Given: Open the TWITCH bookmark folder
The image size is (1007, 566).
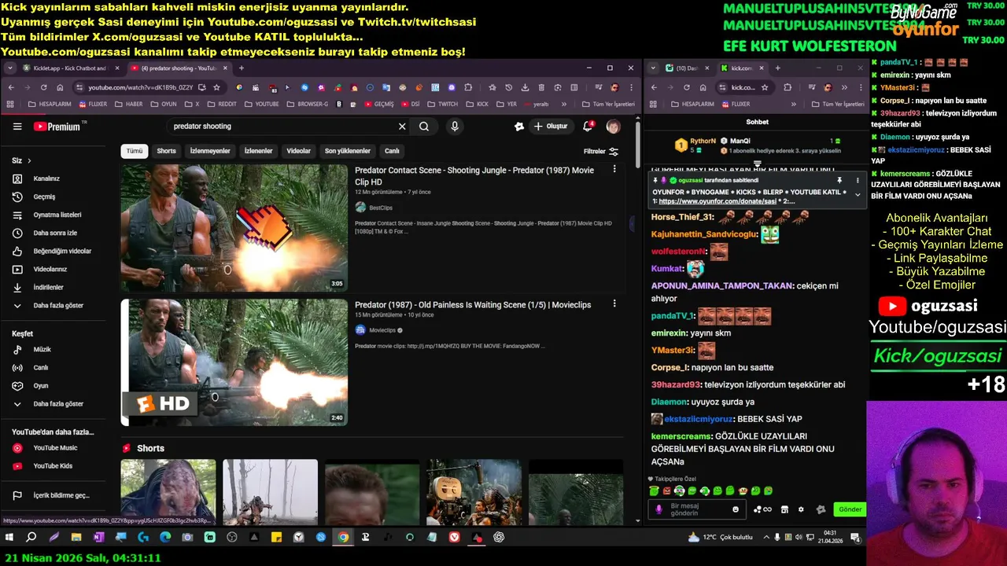Looking at the screenshot, I should tap(443, 104).
